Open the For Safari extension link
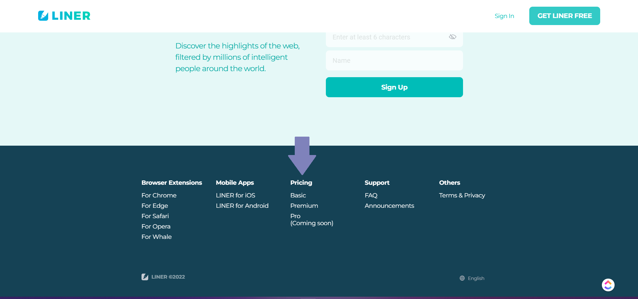 [x=155, y=216]
